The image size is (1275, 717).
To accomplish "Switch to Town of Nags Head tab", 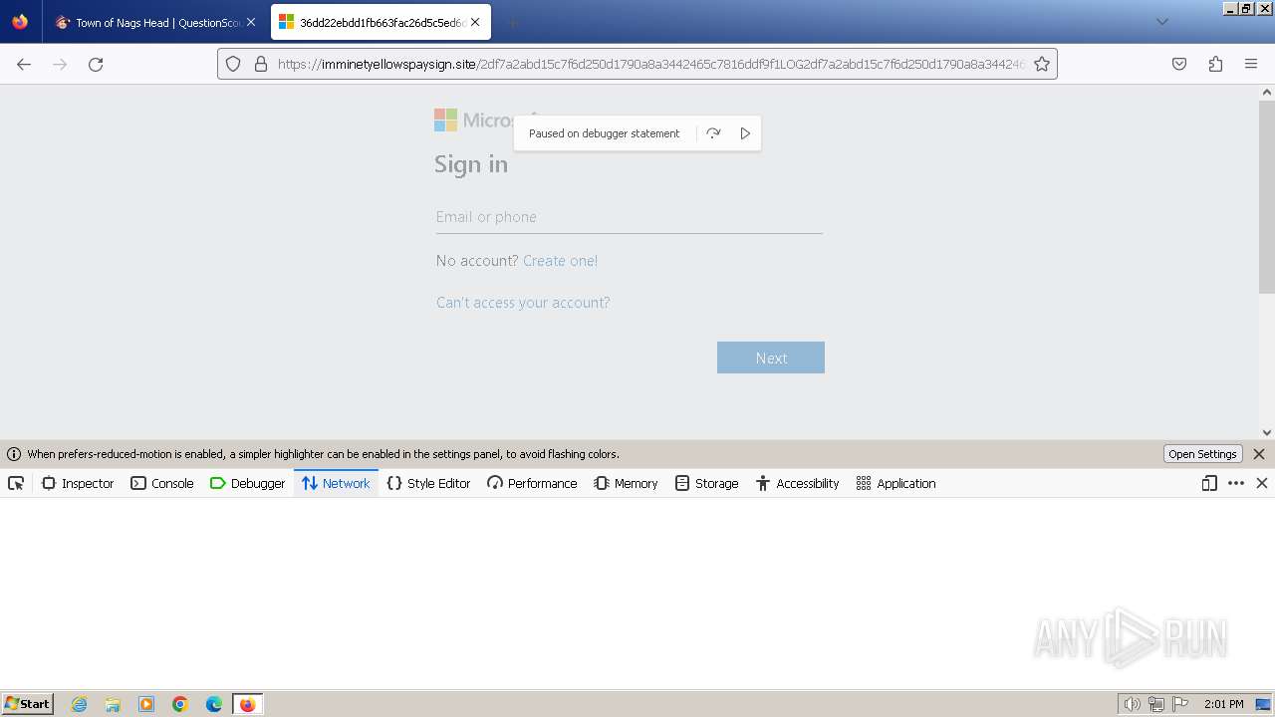I will coord(155,22).
